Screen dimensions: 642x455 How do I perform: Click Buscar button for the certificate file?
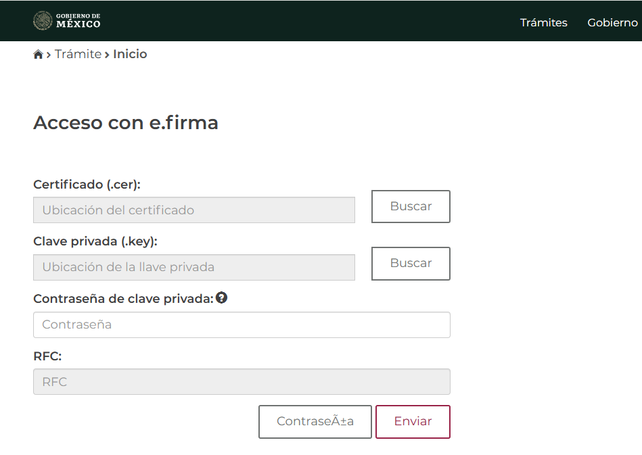coord(411,206)
